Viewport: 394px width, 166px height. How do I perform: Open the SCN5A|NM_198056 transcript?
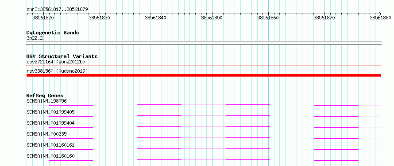(x=46, y=101)
